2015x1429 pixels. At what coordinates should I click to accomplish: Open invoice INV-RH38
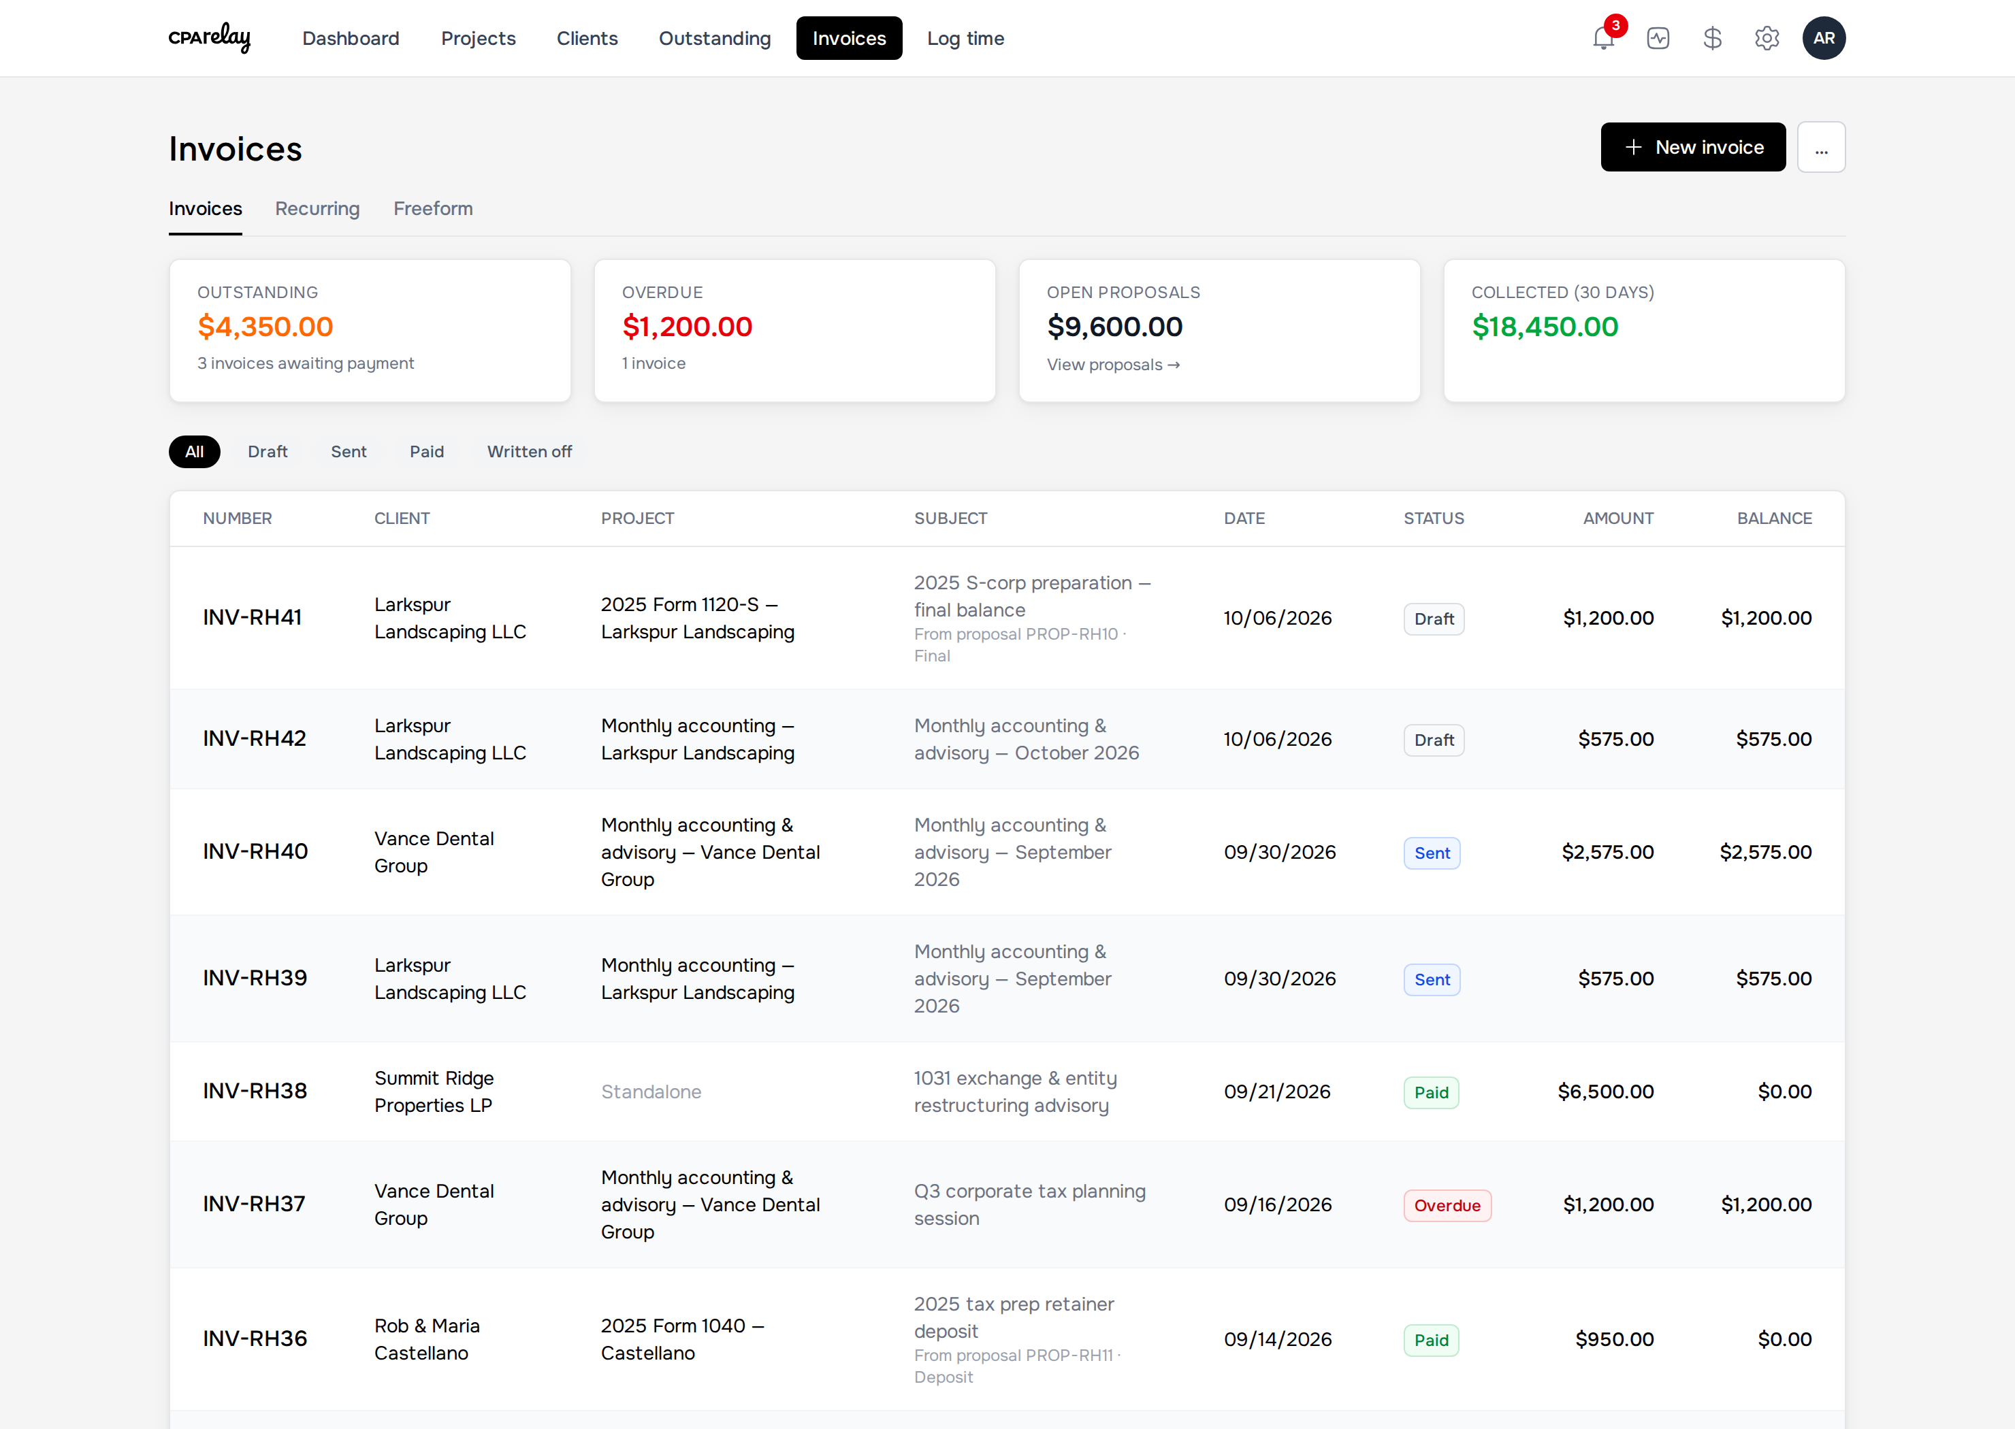255,1091
